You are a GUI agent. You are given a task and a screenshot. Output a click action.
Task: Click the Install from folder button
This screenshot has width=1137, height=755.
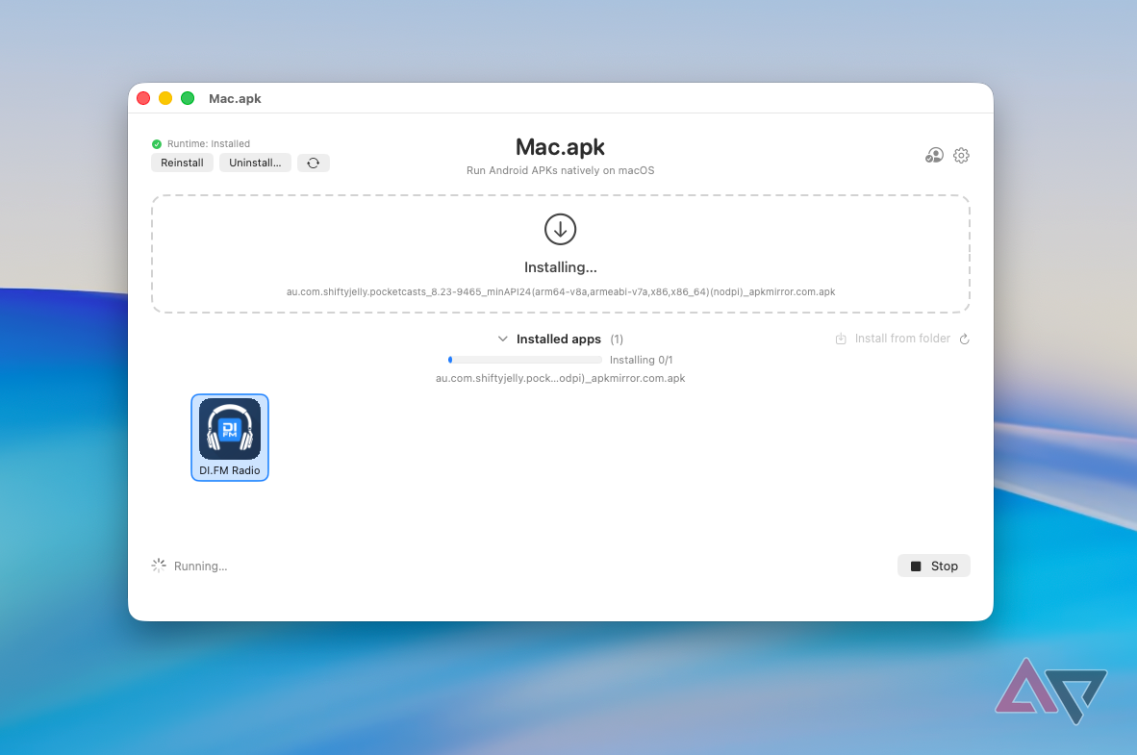(893, 339)
